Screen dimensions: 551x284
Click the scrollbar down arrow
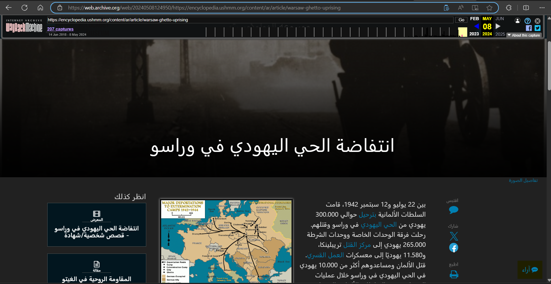[x=549, y=280]
